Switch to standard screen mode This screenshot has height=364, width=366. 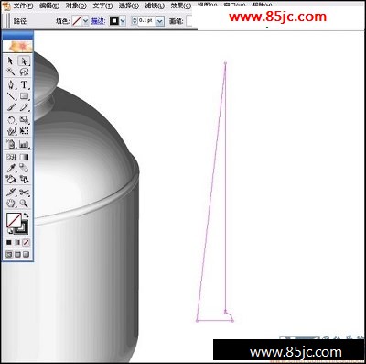pyautogui.click(x=9, y=254)
